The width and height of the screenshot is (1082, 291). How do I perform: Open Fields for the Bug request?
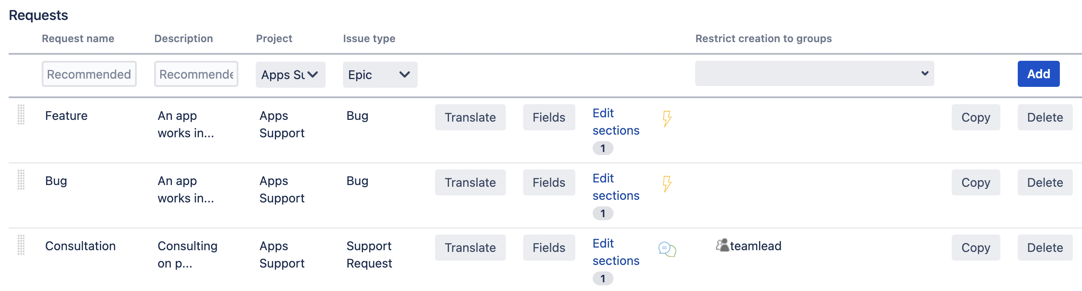(549, 182)
